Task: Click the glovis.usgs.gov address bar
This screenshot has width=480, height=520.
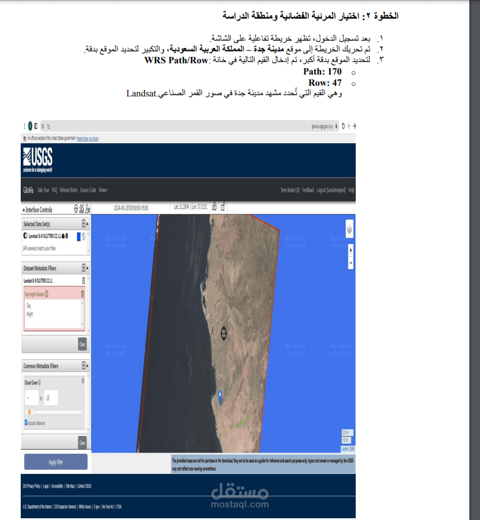Action: [x=189, y=126]
